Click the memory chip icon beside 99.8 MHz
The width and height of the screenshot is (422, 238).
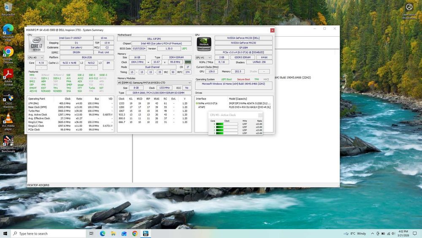[188, 62]
